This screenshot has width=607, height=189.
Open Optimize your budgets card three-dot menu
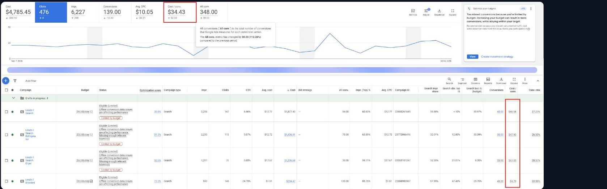coord(531,9)
